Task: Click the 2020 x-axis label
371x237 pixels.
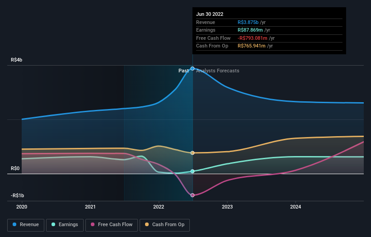Action: (x=22, y=207)
